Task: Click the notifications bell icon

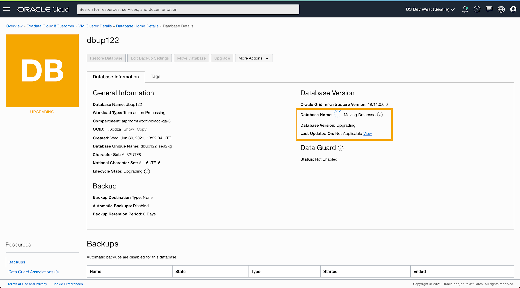Action: [x=465, y=9]
